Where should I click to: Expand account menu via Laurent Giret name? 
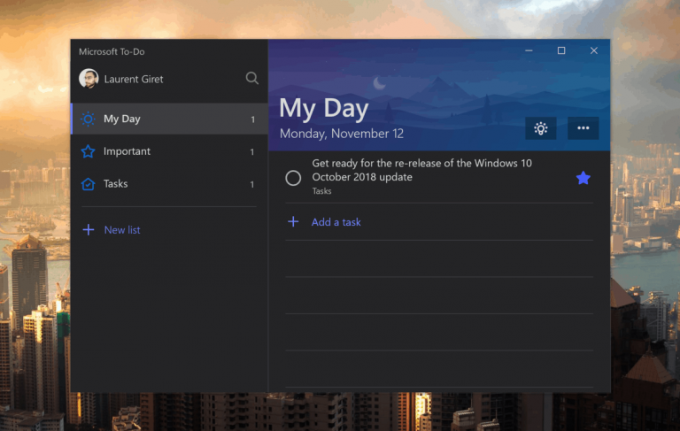point(134,79)
